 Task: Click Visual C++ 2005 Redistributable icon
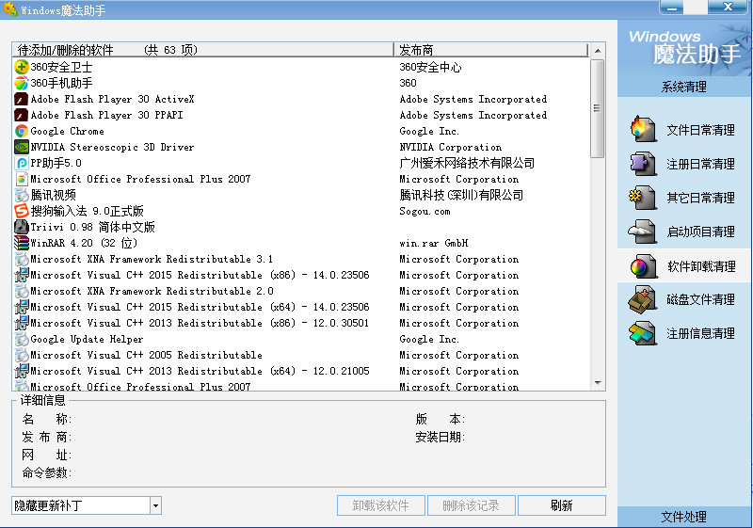[22, 355]
